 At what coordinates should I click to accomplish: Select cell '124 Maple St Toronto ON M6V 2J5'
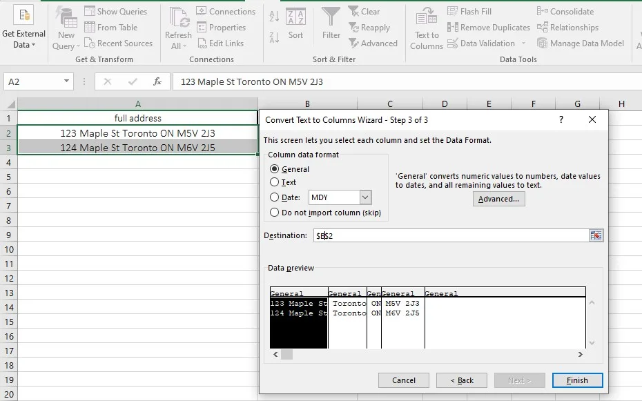137,148
